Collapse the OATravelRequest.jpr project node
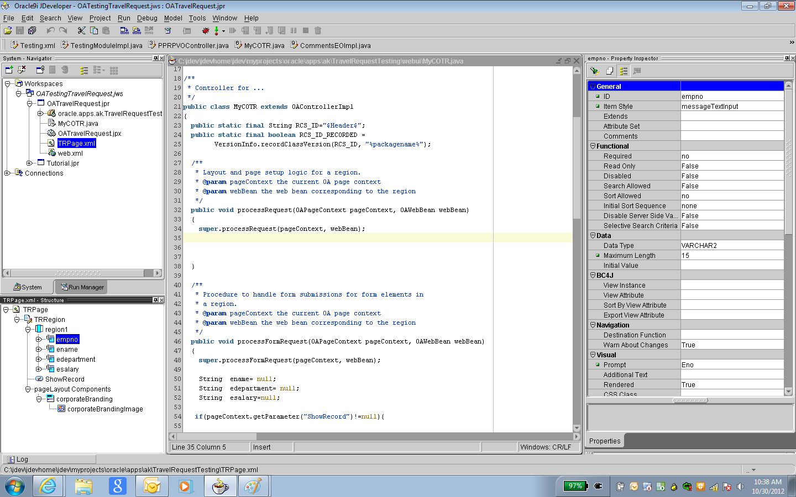Viewport: 796px width, 497px height. click(x=29, y=104)
